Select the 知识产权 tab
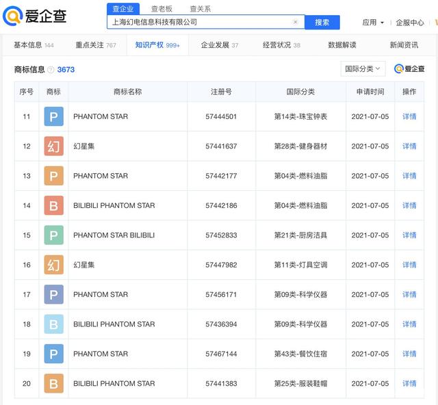Screen dimensions: 438x405 point(157,45)
